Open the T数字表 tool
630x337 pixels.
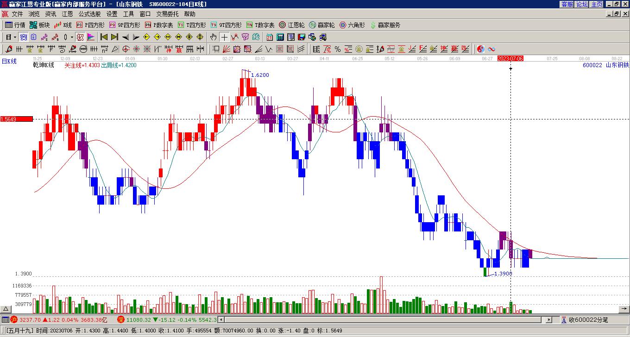pos(260,25)
